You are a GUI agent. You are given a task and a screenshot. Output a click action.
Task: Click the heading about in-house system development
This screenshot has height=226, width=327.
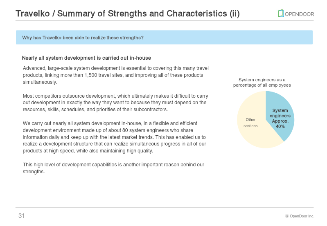pyautogui.click(x=86, y=58)
